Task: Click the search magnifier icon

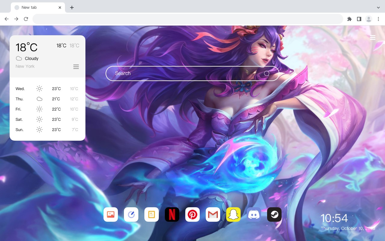Action: (x=267, y=74)
